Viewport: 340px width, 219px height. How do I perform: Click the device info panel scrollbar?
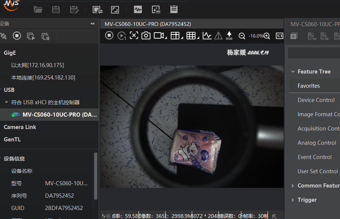[96, 176]
